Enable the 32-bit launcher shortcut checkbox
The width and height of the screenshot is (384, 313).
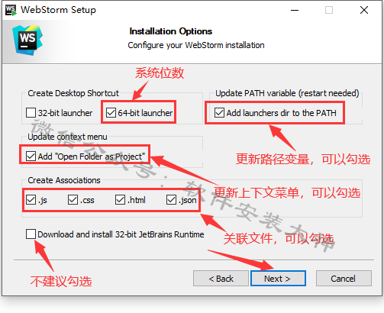pos(31,112)
